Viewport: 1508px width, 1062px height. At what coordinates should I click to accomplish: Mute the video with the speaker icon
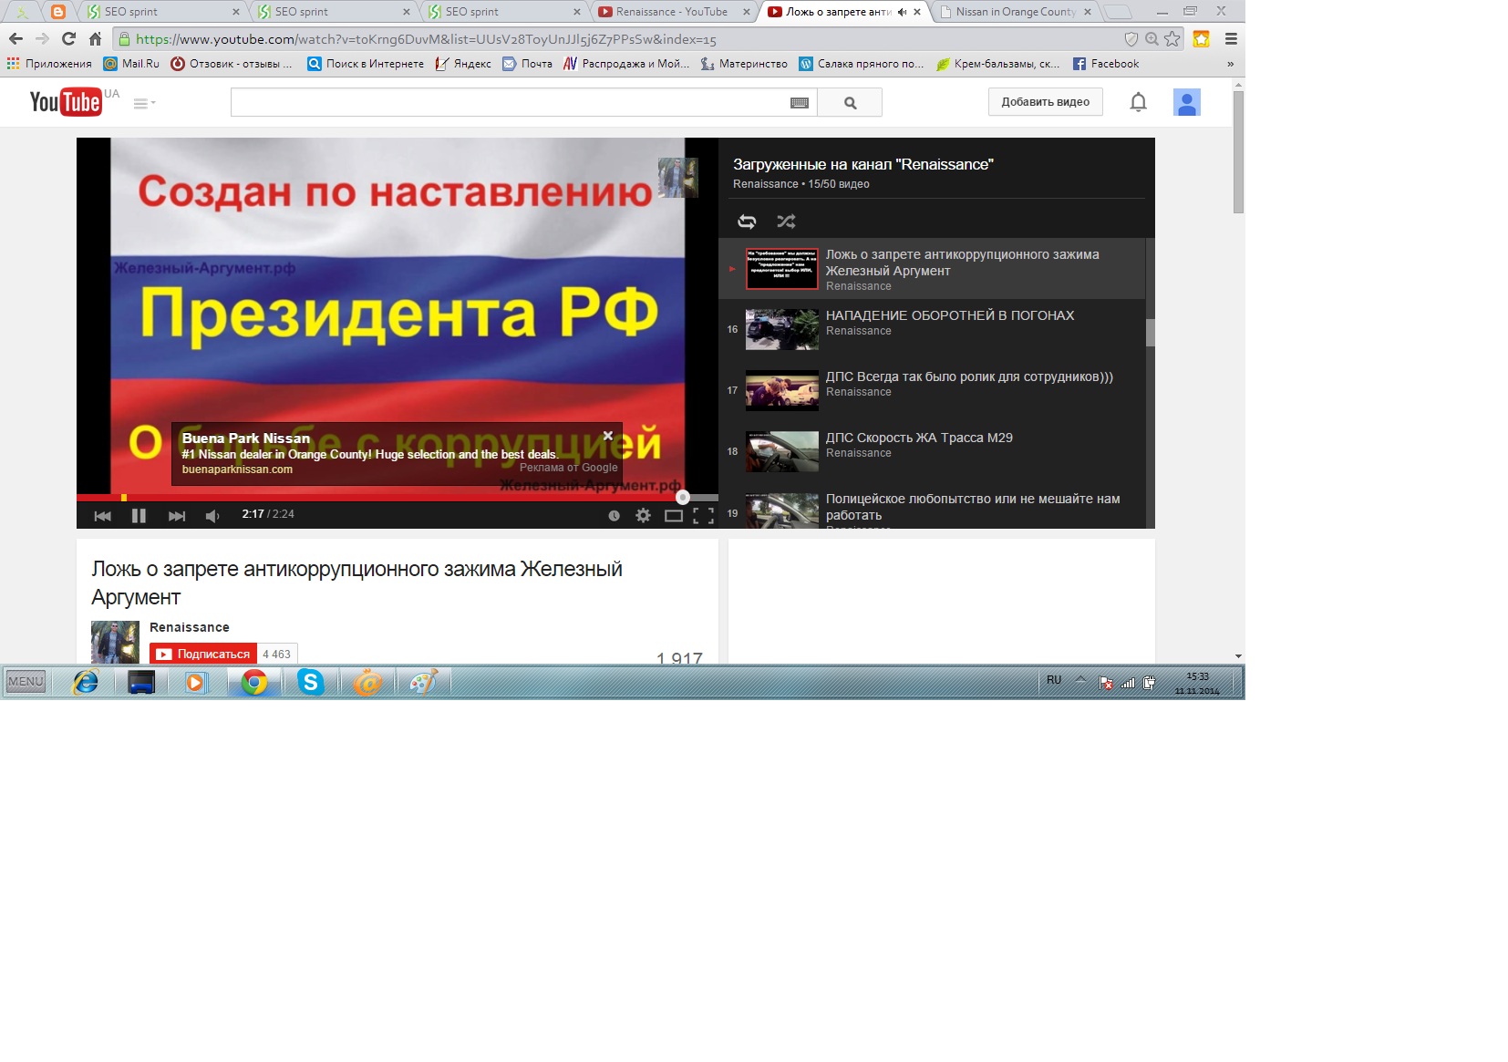coord(212,516)
